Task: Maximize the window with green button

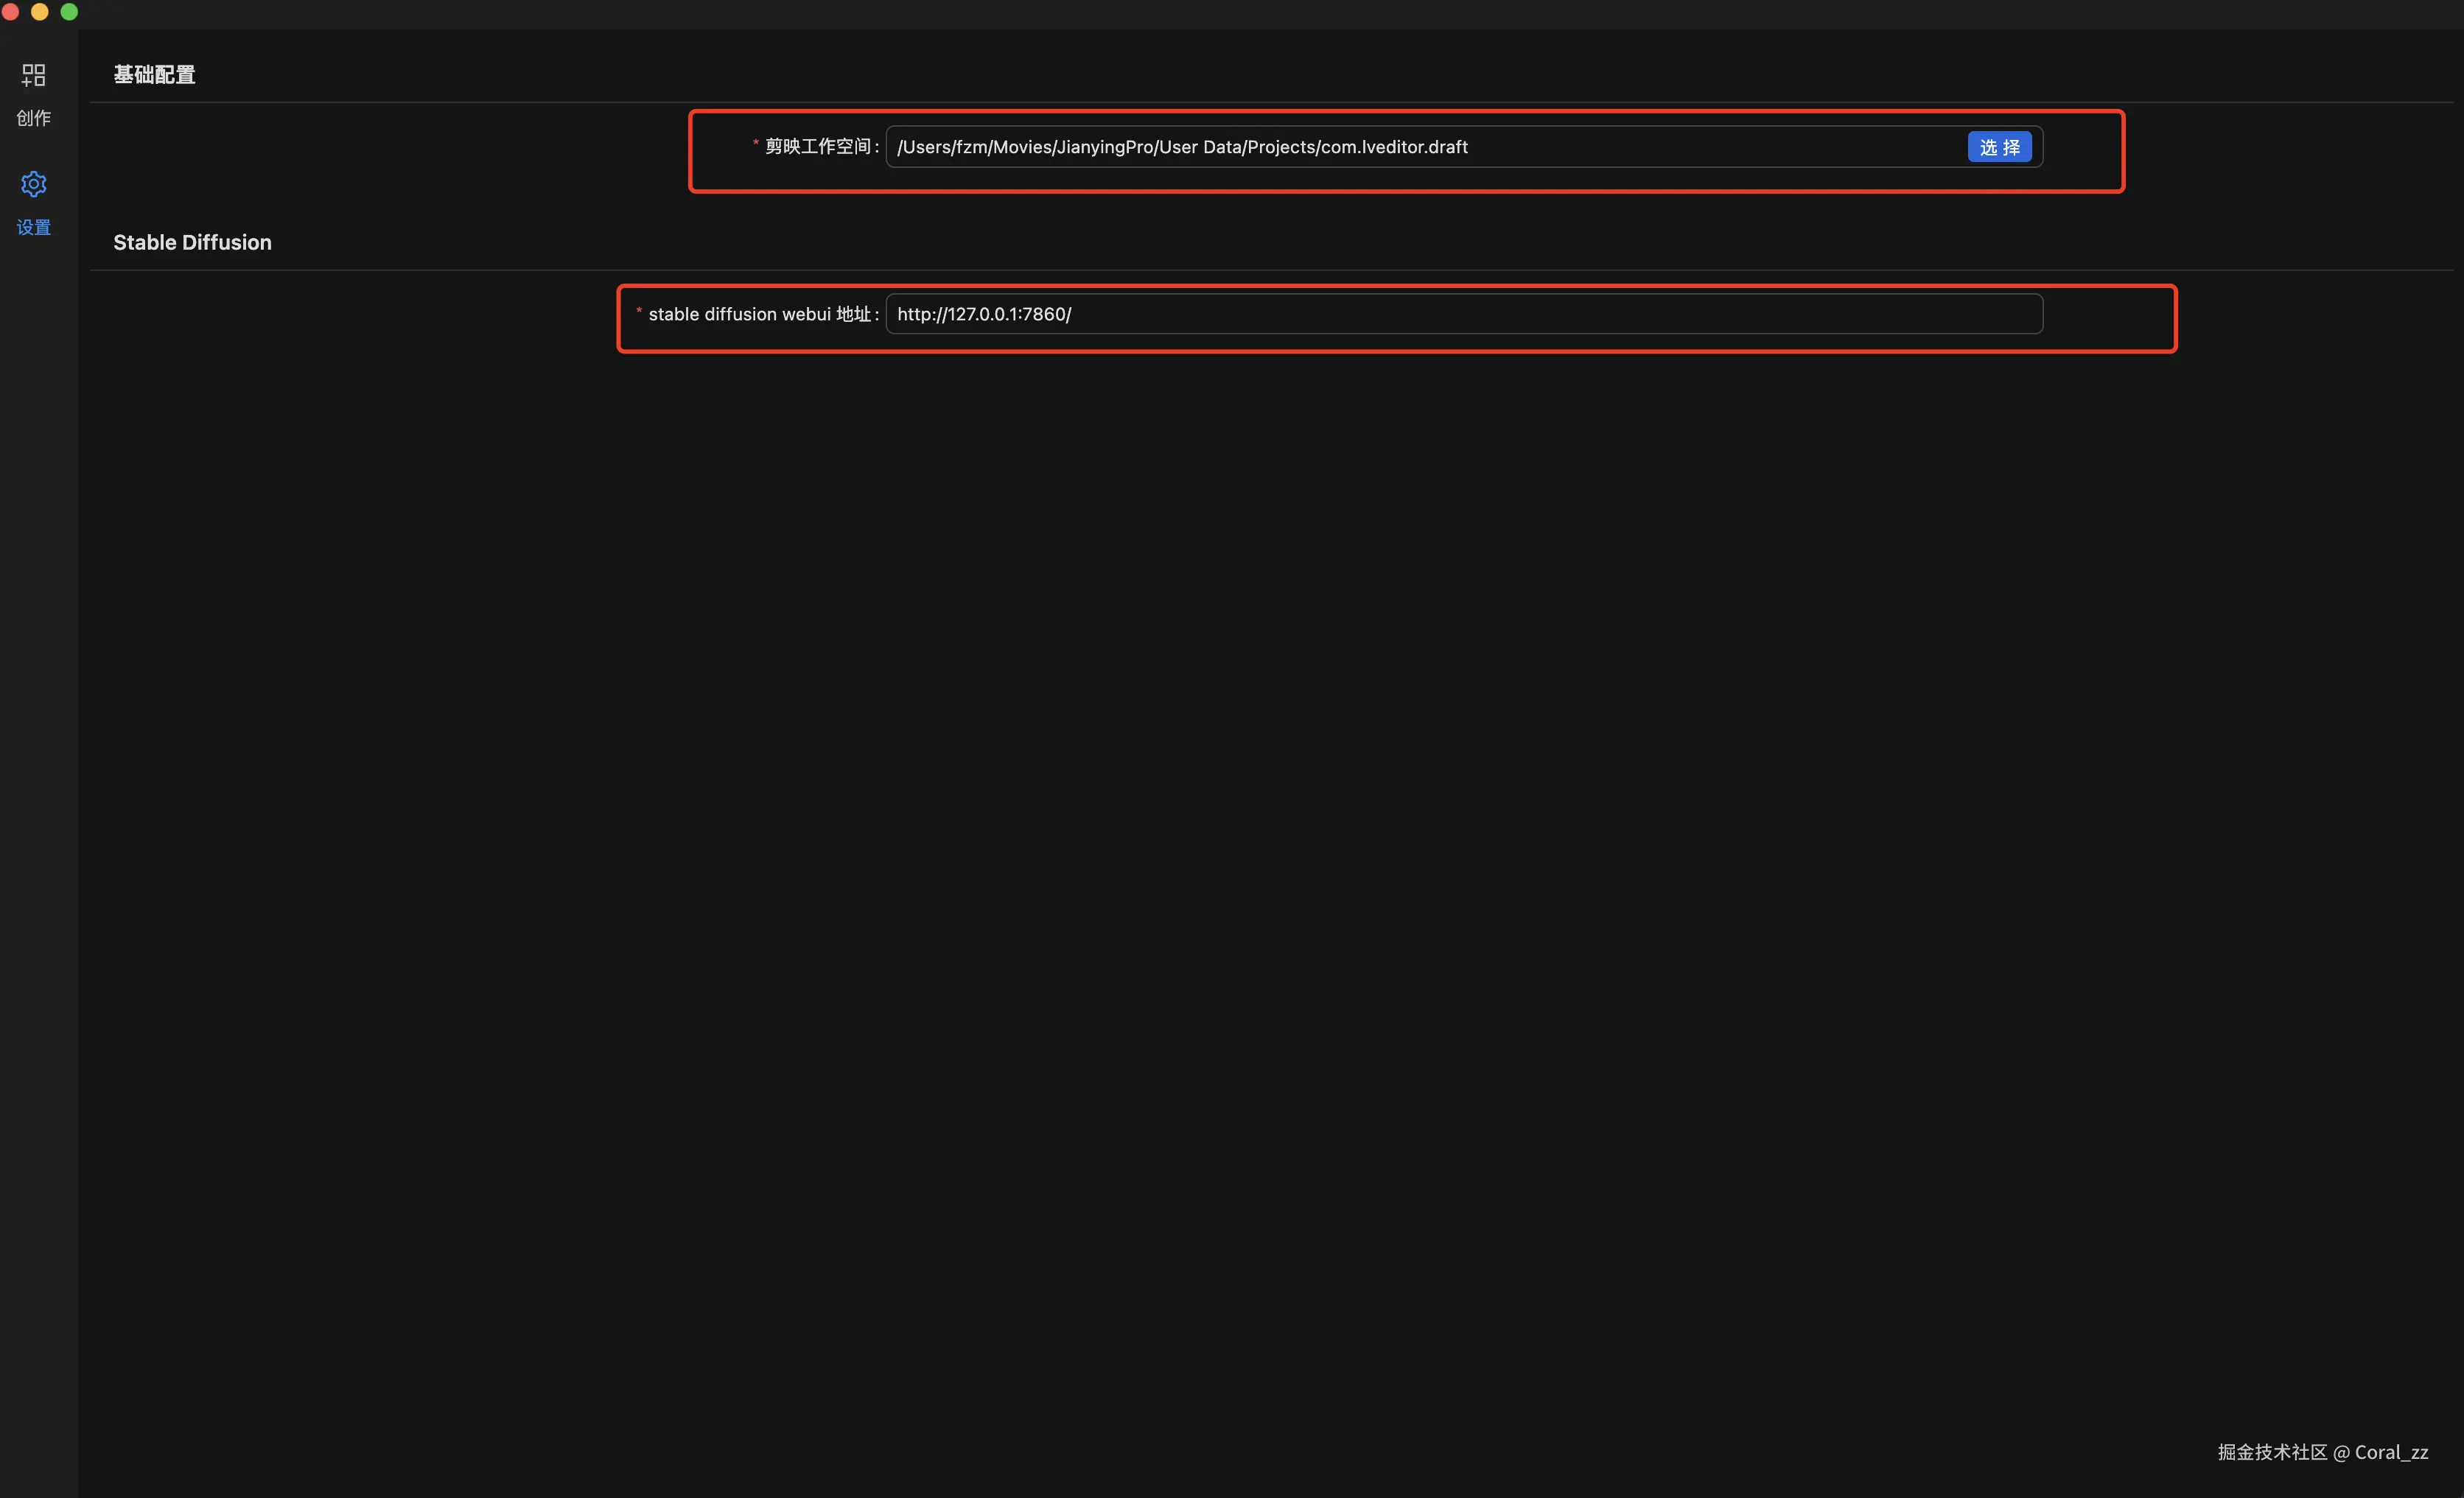Action: pos(69,12)
